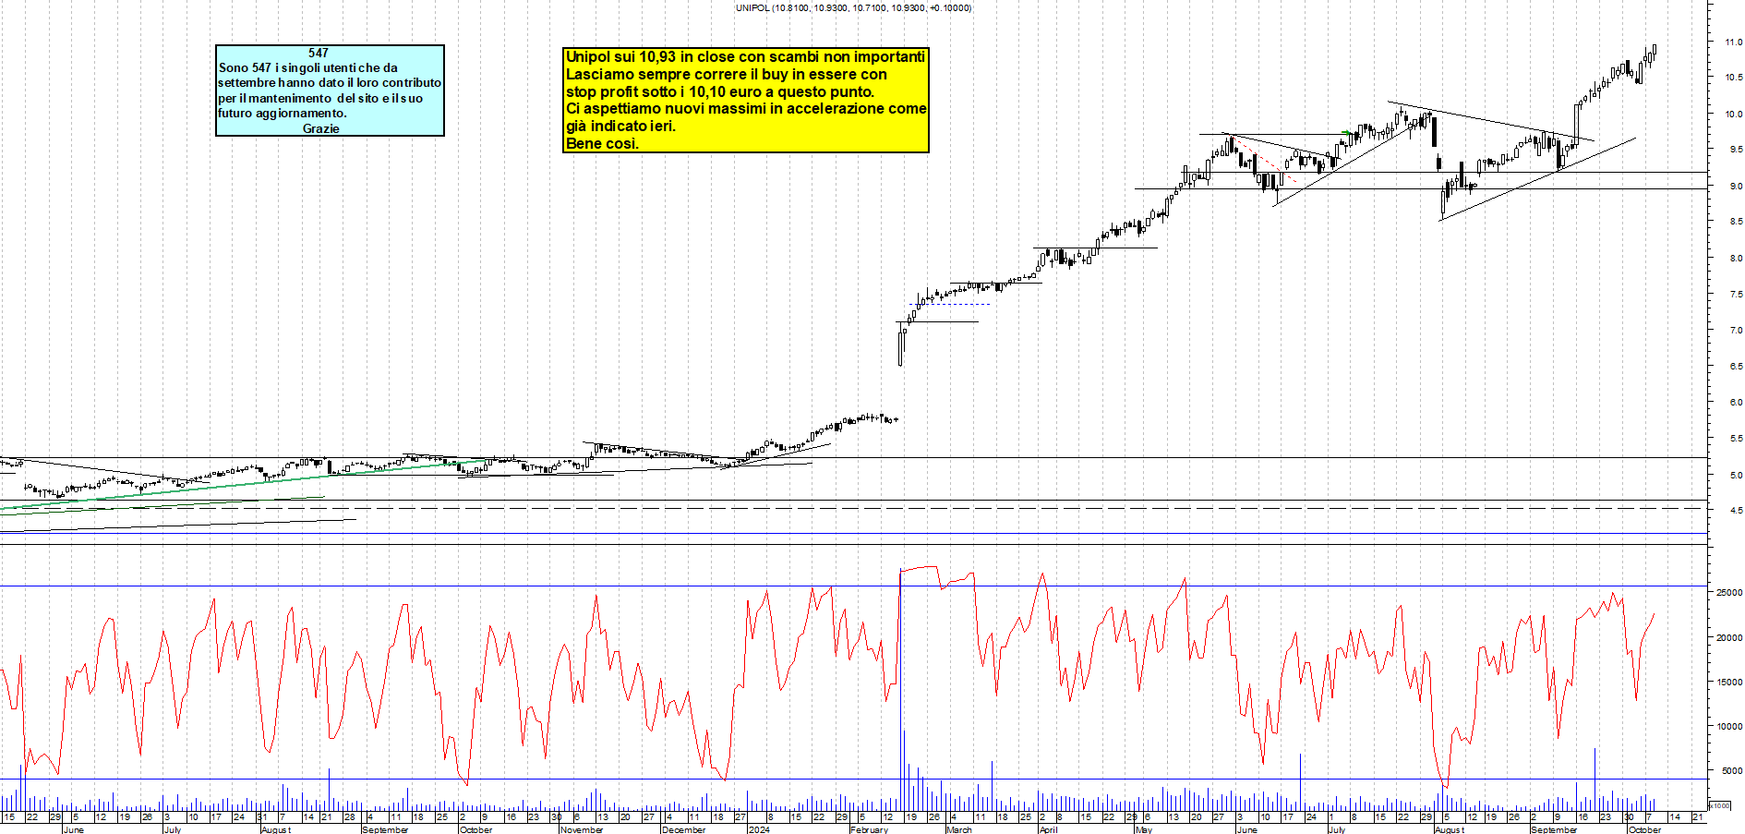
Task: Click 'stop profit sotto i 10,10 euro' line
Action: 719,91
